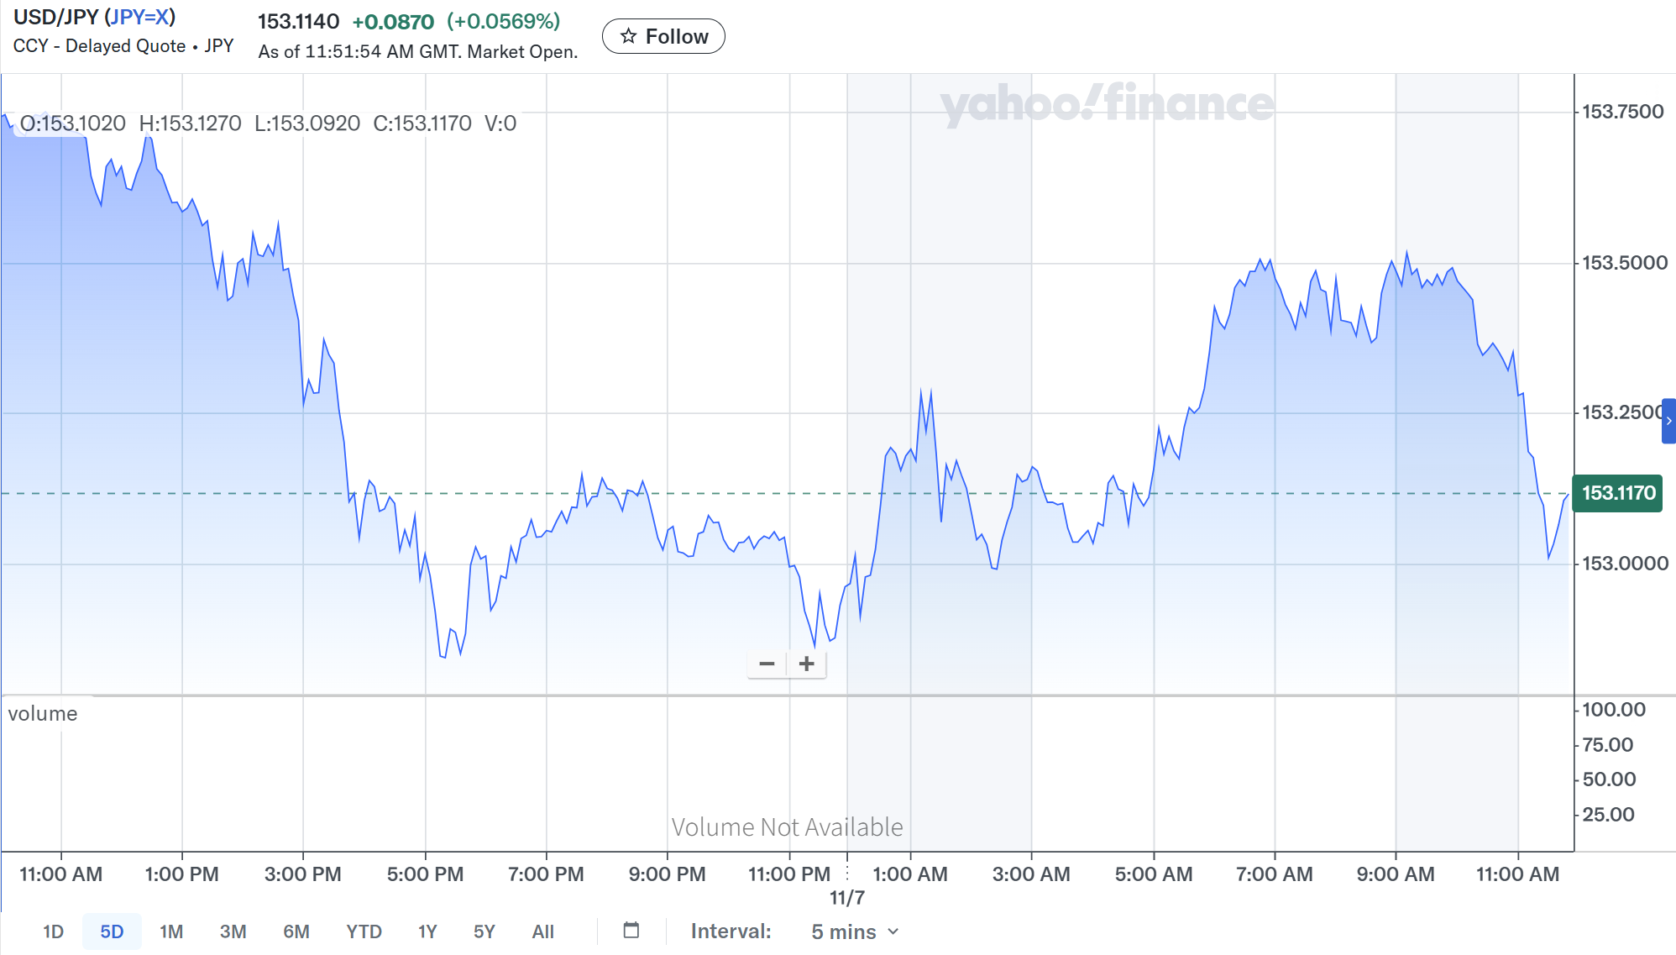Select the 1D range tab
Screen dimensions: 1676x955
[x=53, y=931]
